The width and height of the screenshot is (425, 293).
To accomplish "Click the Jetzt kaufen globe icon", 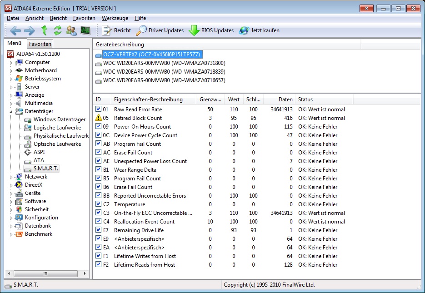I will point(244,30).
